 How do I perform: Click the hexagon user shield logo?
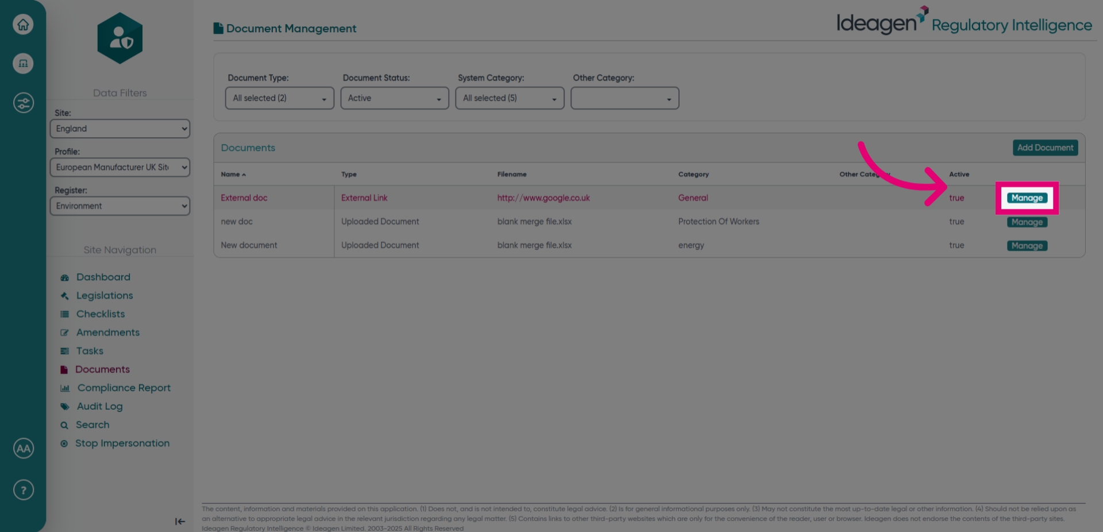tap(120, 38)
